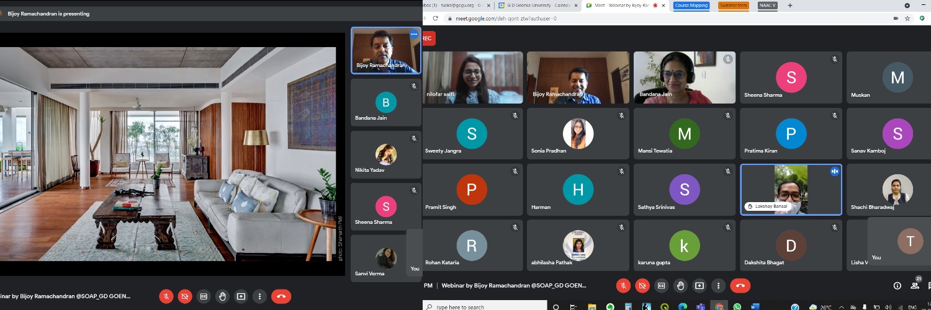
Task: Raise hand in the left presentation window
Action: click(x=222, y=296)
